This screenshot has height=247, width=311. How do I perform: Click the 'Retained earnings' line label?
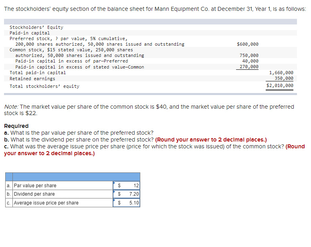click(x=32, y=79)
